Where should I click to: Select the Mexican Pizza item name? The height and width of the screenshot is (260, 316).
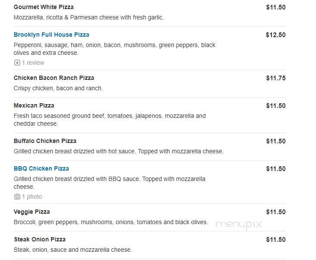pyautogui.click(x=34, y=106)
